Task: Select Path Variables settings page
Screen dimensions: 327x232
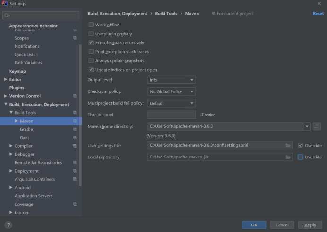Action: [28, 63]
